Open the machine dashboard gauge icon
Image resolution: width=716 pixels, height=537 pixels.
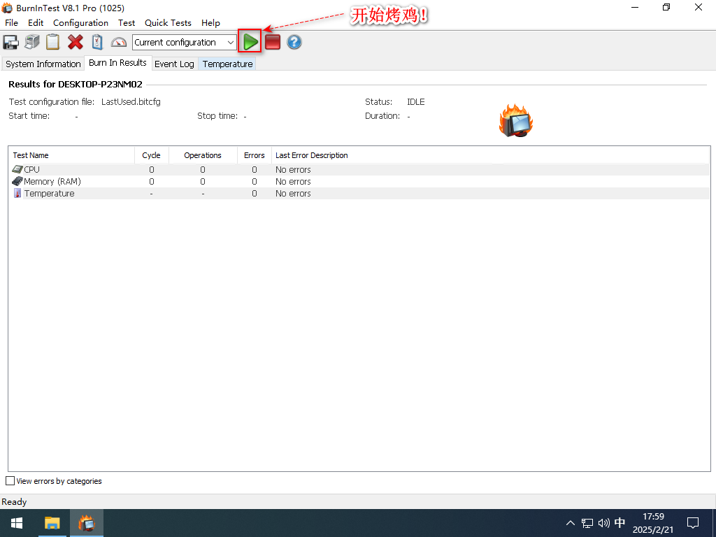119,42
